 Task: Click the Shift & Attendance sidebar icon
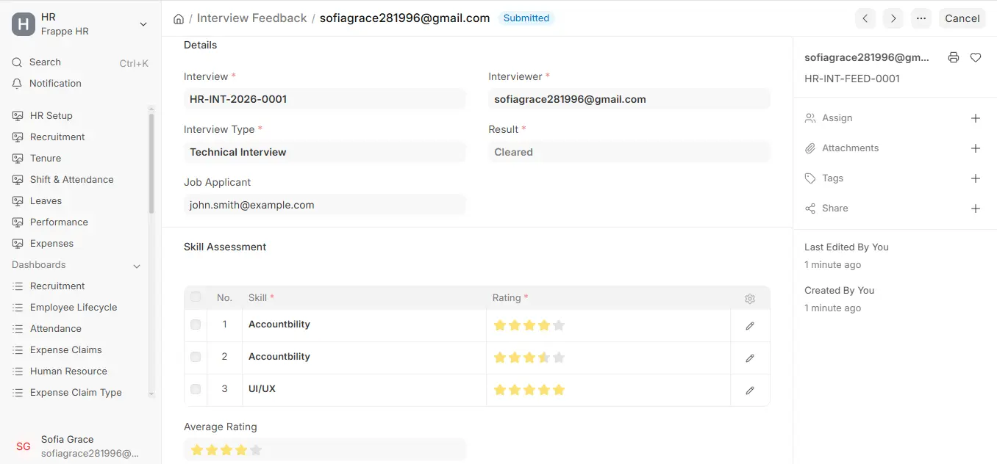[x=18, y=180]
